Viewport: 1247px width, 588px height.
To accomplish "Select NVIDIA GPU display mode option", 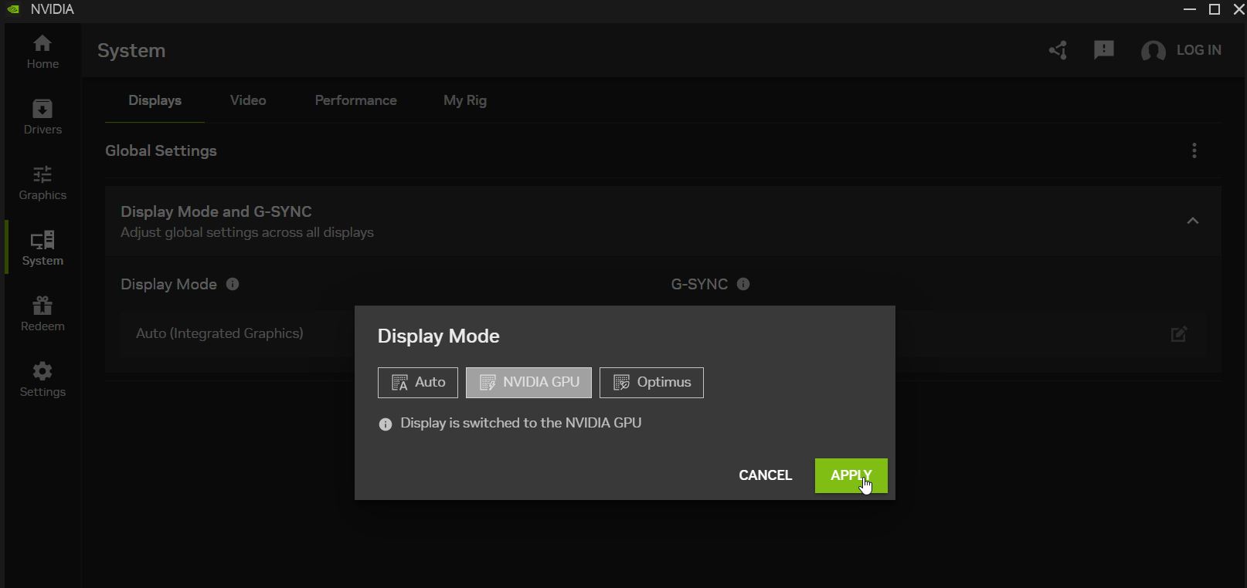I will [x=528, y=383].
